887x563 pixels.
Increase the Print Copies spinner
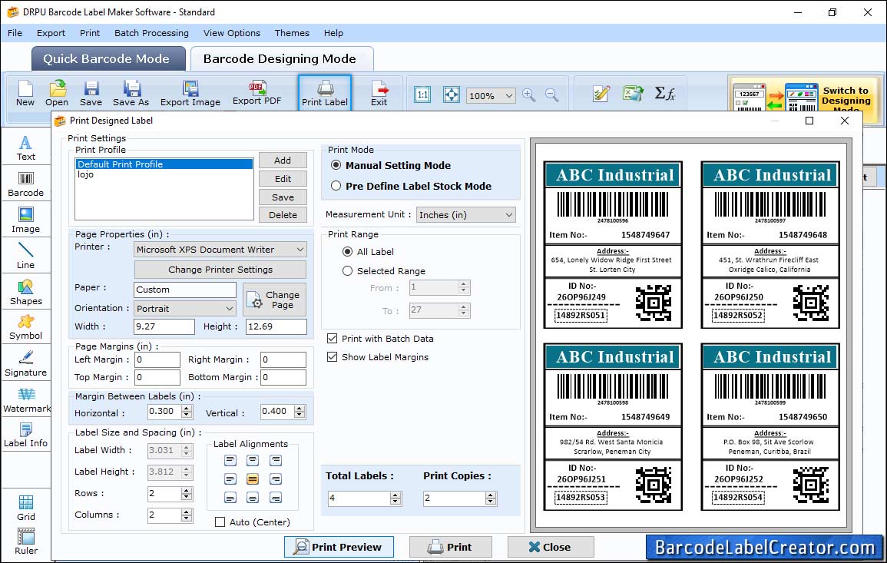tap(491, 495)
